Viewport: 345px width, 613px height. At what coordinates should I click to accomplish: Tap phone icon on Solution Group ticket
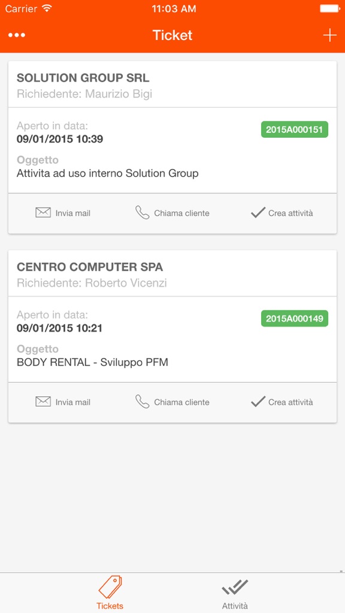(x=143, y=213)
